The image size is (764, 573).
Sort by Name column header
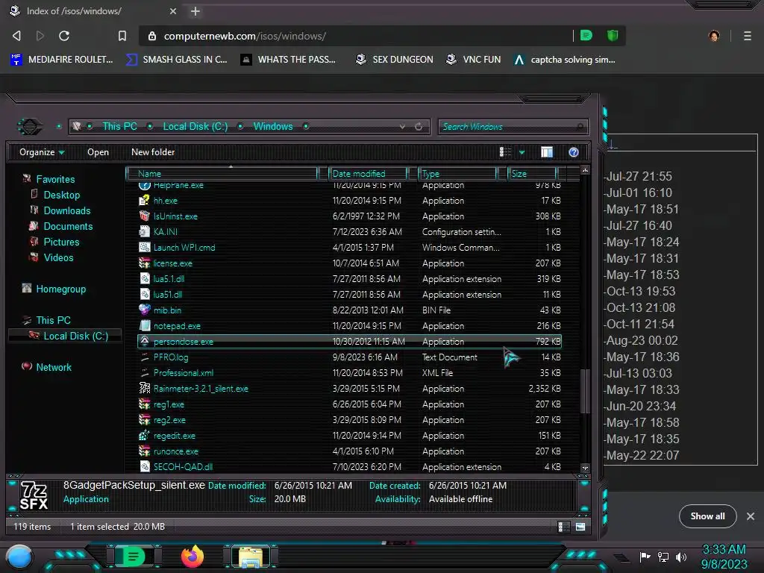click(x=222, y=173)
